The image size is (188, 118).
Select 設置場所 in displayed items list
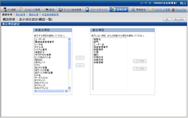pyautogui.click(x=98, y=50)
